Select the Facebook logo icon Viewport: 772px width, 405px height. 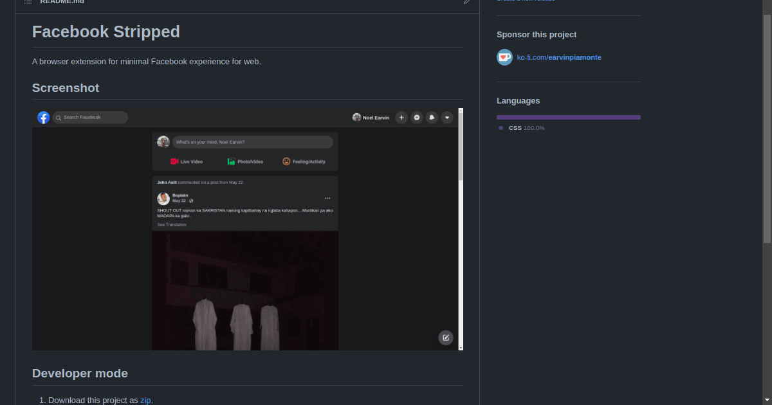pyautogui.click(x=43, y=118)
